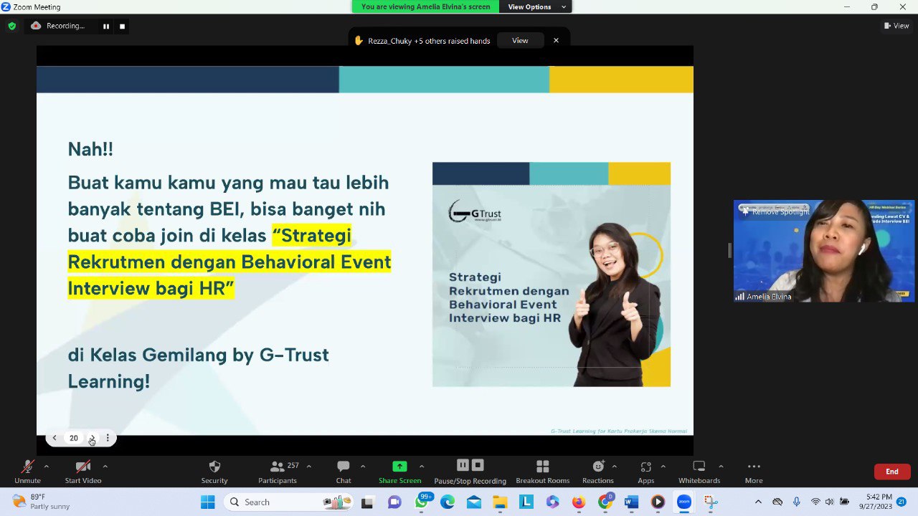Go to the previous slide arrow

55,438
